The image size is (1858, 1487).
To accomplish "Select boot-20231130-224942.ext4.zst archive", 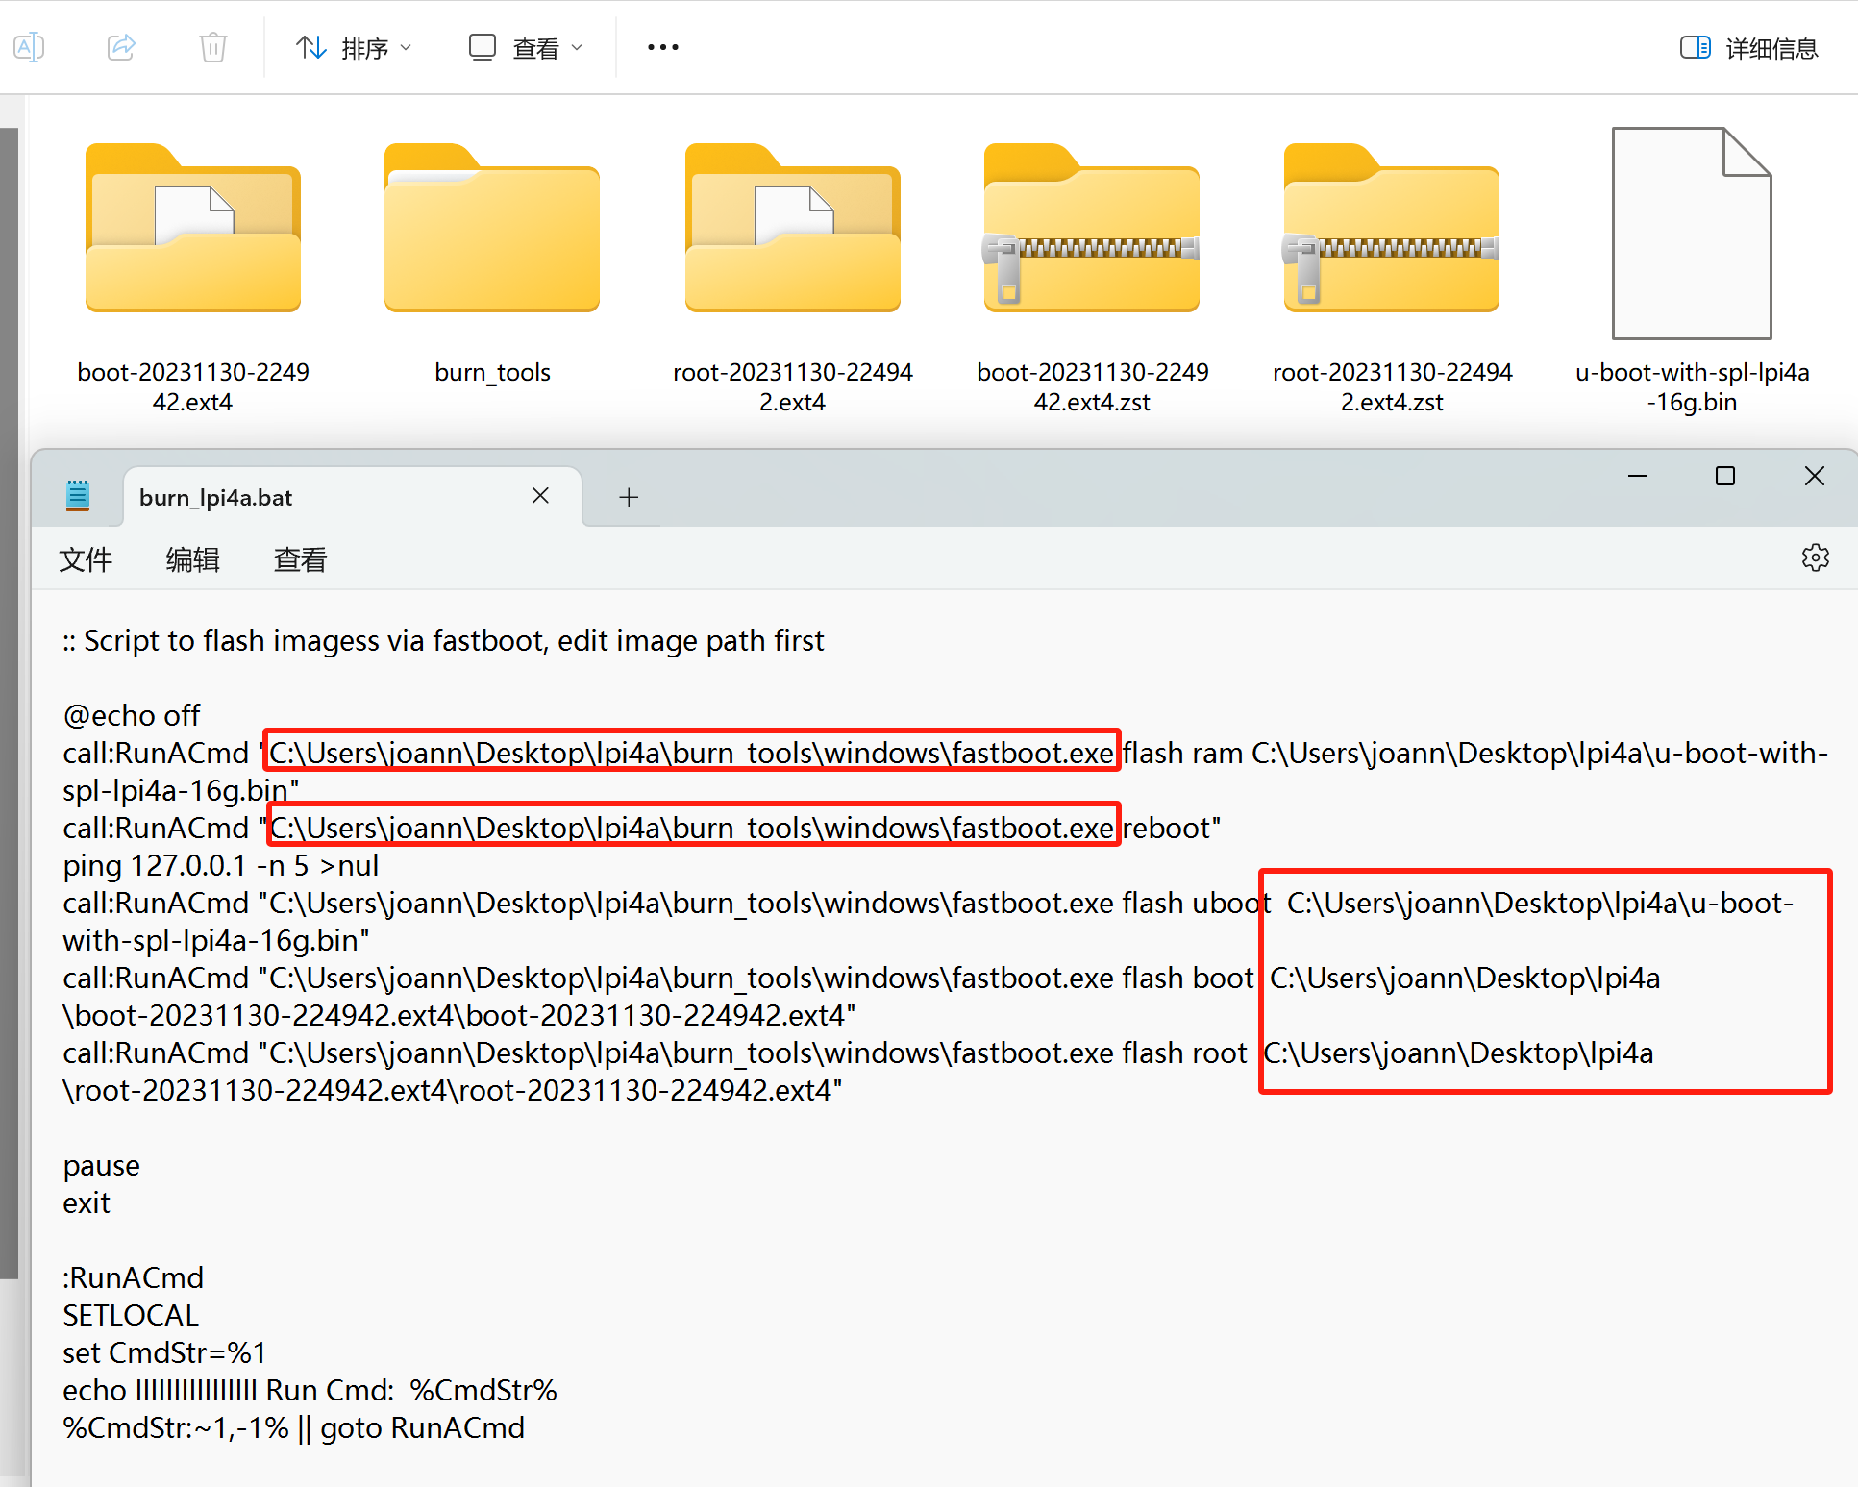I will [1092, 231].
